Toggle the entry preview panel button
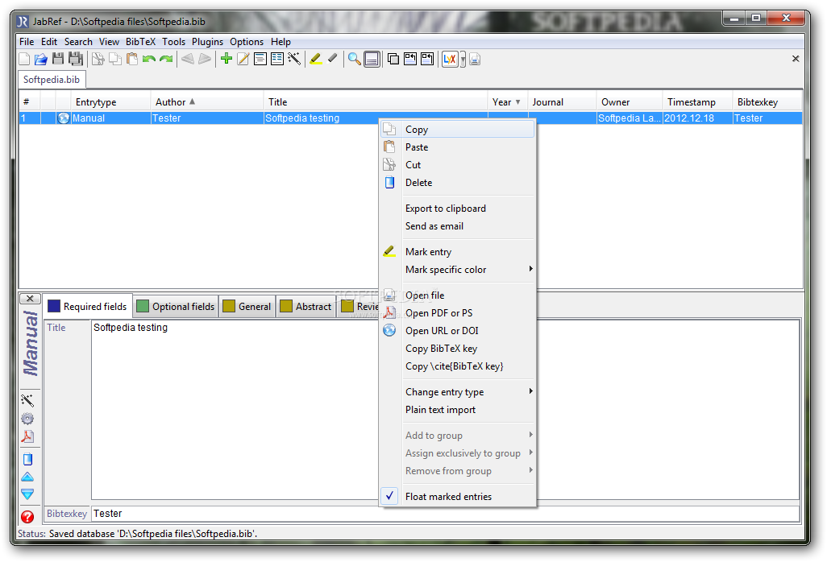This screenshot has width=827, height=562. tap(372, 59)
